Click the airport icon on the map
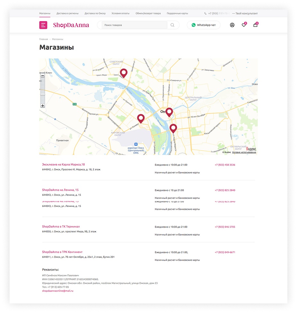This screenshot has height=313, width=297. pos(136,144)
